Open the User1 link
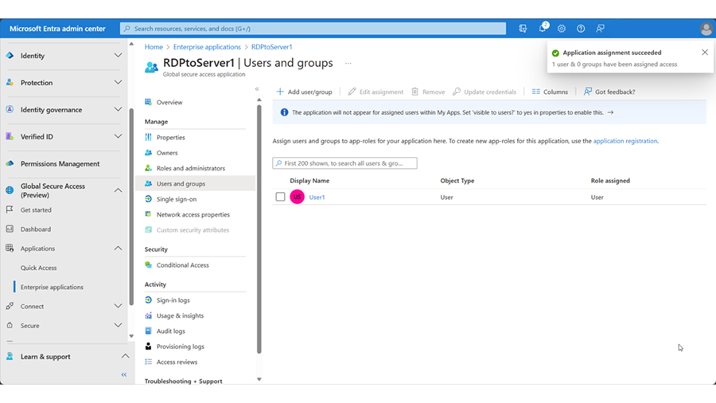The image size is (716, 403). pyautogui.click(x=317, y=197)
